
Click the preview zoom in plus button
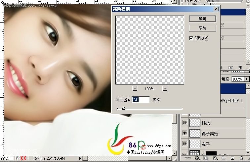point(165,88)
